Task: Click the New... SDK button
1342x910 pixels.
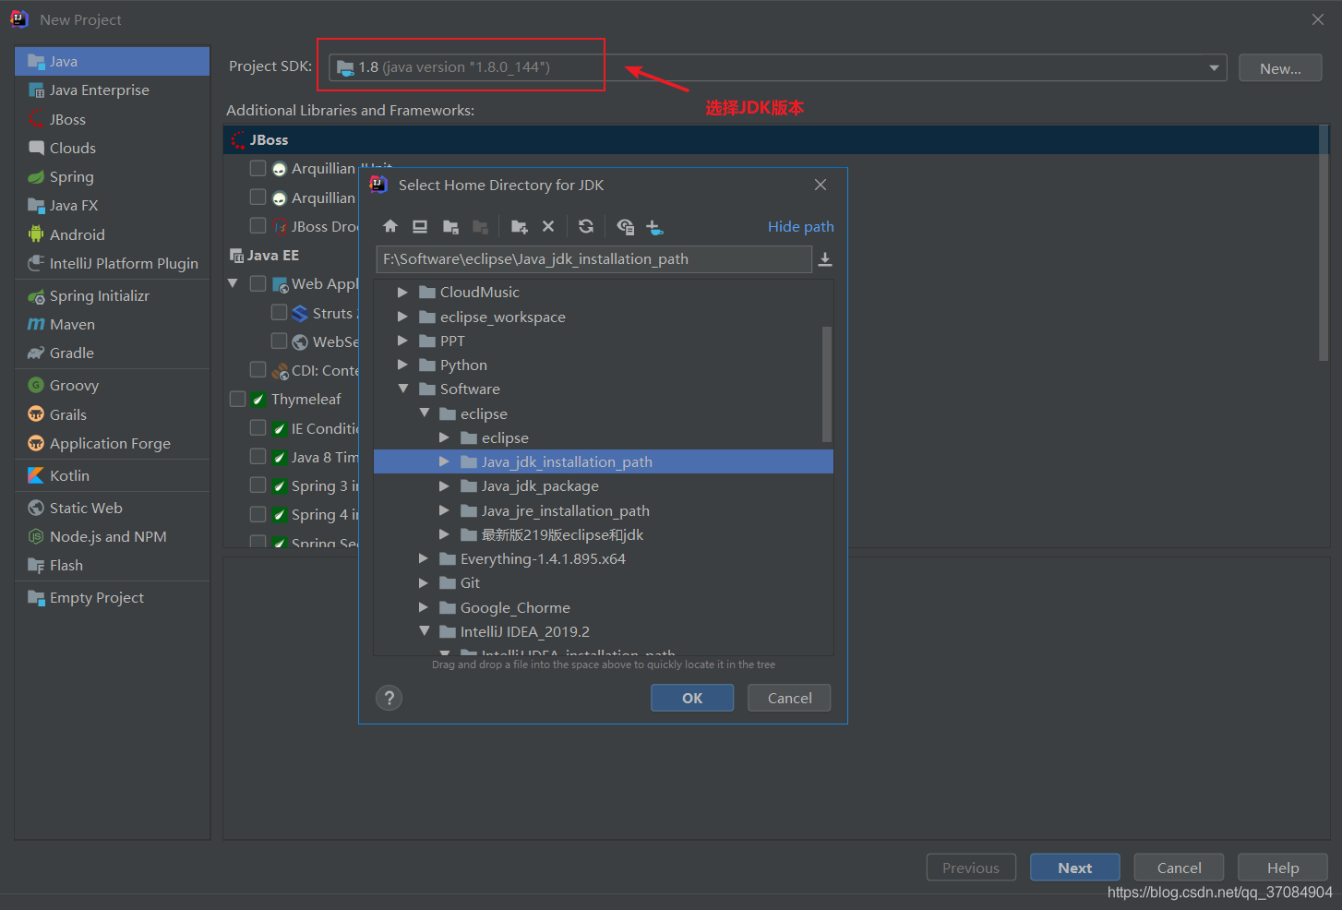Action: [x=1280, y=68]
